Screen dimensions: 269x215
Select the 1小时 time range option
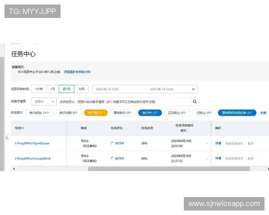39,89
